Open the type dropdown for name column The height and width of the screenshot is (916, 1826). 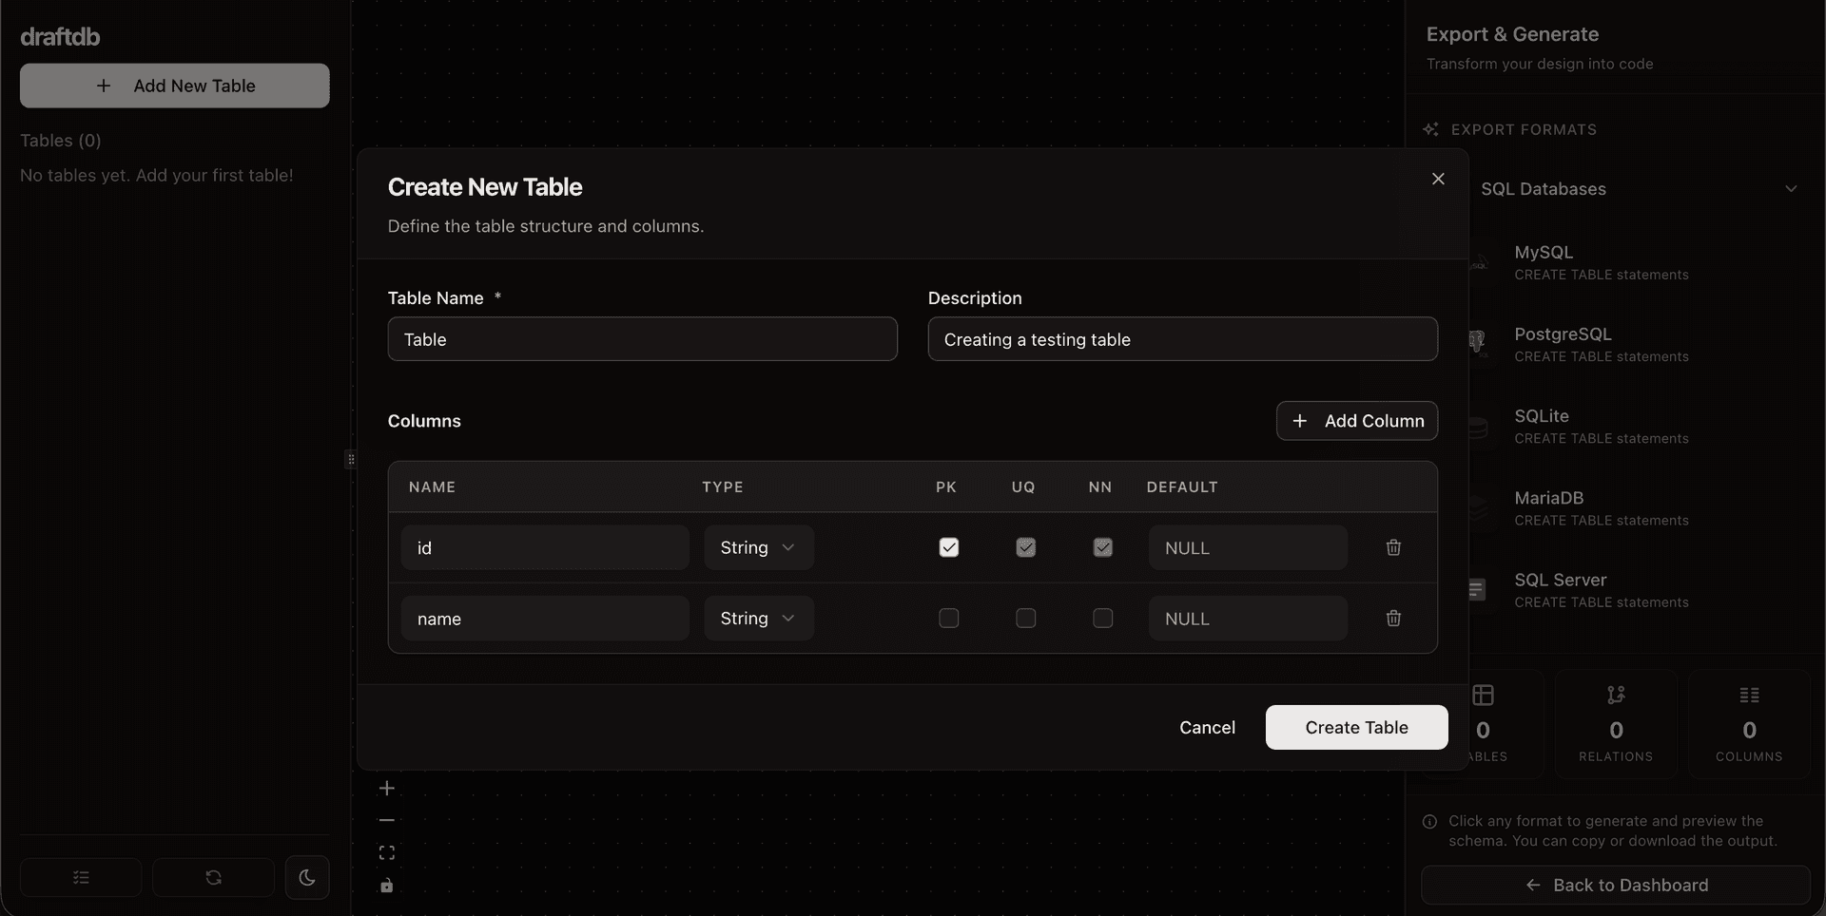758,618
